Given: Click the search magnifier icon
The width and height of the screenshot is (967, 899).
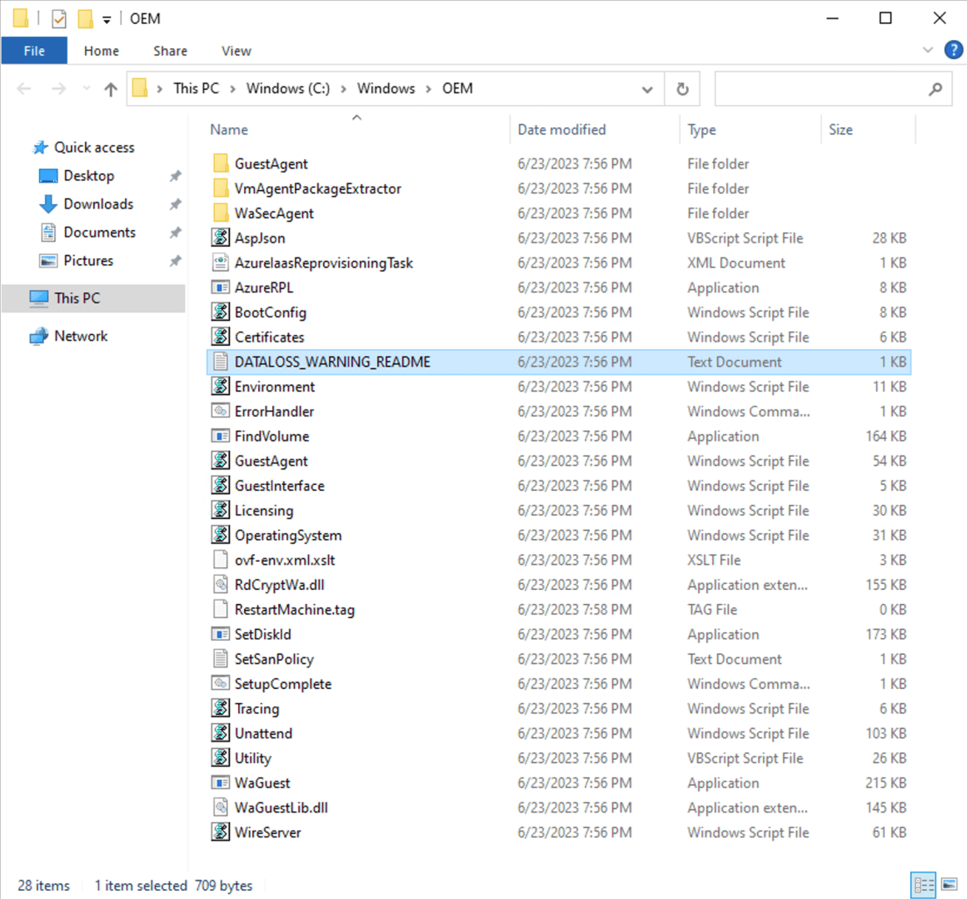Looking at the screenshot, I should [x=935, y=89].
